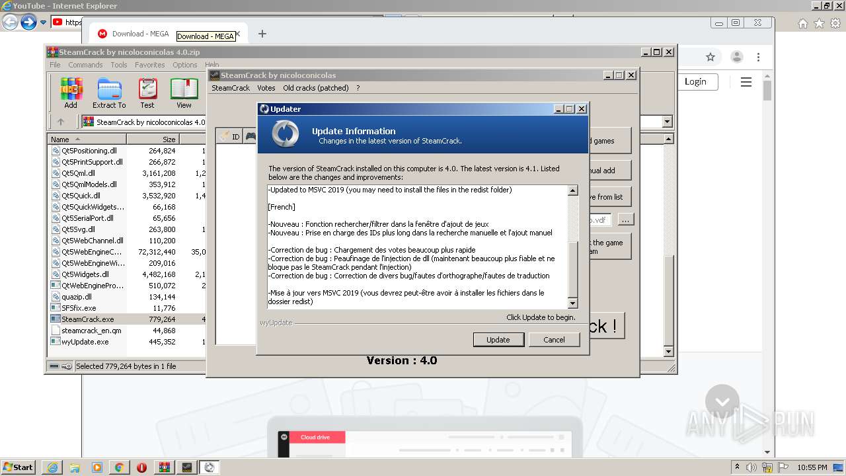
Task: Sort WinRAR list by Size column
Action: tap(153, 139)
